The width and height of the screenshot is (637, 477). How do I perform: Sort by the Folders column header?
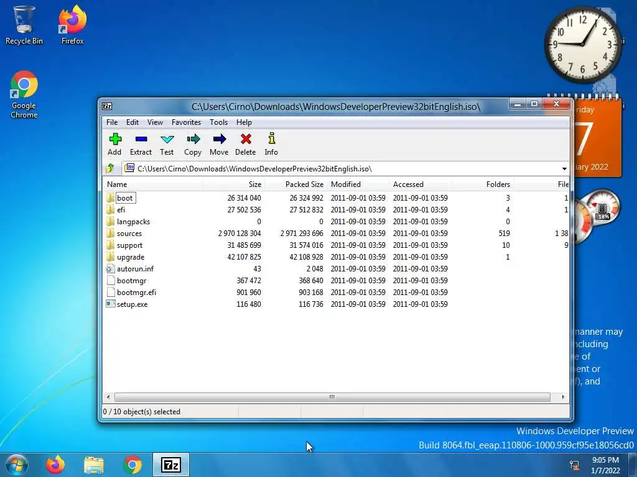click(x=482, y=184)
